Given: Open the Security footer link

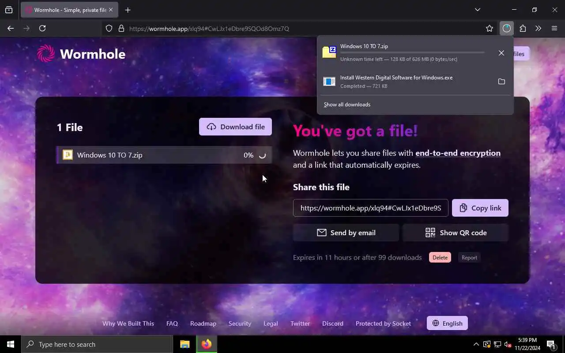Looking at the screenshot, I should (x=240, y=323).
